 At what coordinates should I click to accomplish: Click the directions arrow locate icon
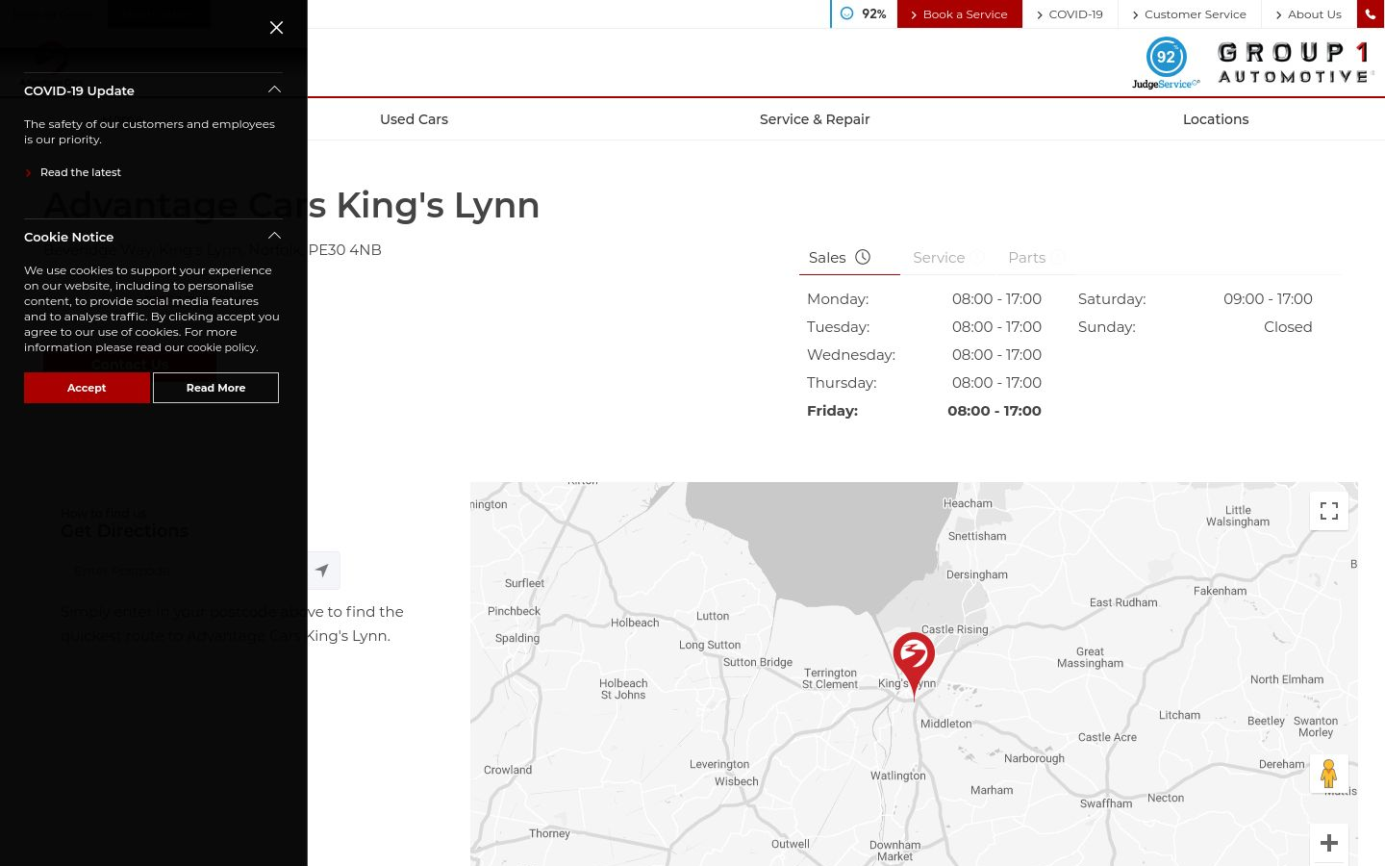[322, 571]
